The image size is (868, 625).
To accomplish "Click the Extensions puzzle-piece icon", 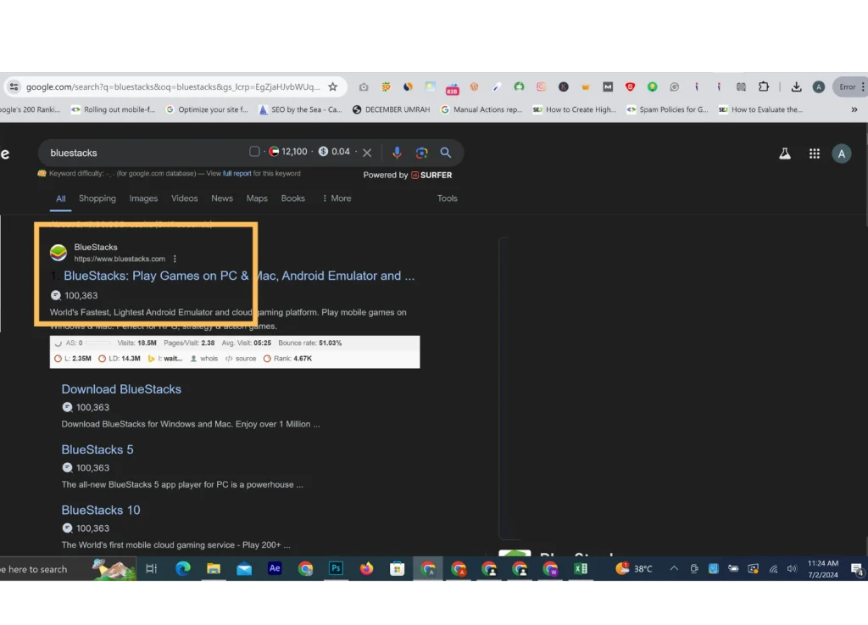I will point(763,86).
